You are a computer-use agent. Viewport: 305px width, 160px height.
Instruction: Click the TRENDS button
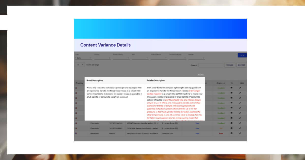click(230, 65)
